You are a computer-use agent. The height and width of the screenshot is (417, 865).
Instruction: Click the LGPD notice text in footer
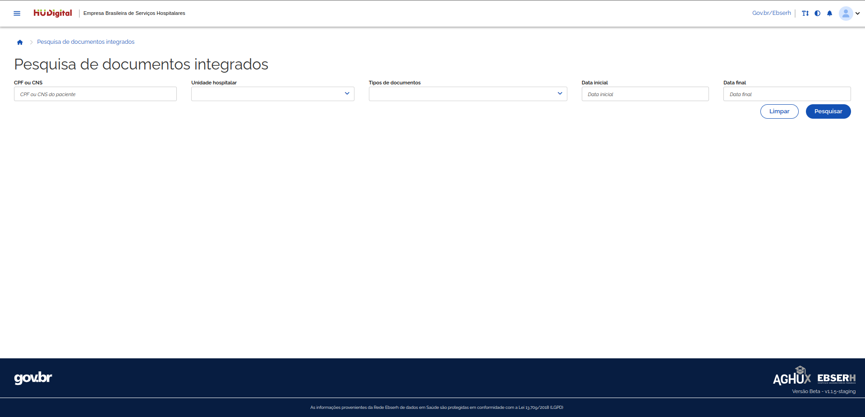[x=437, y=408]
